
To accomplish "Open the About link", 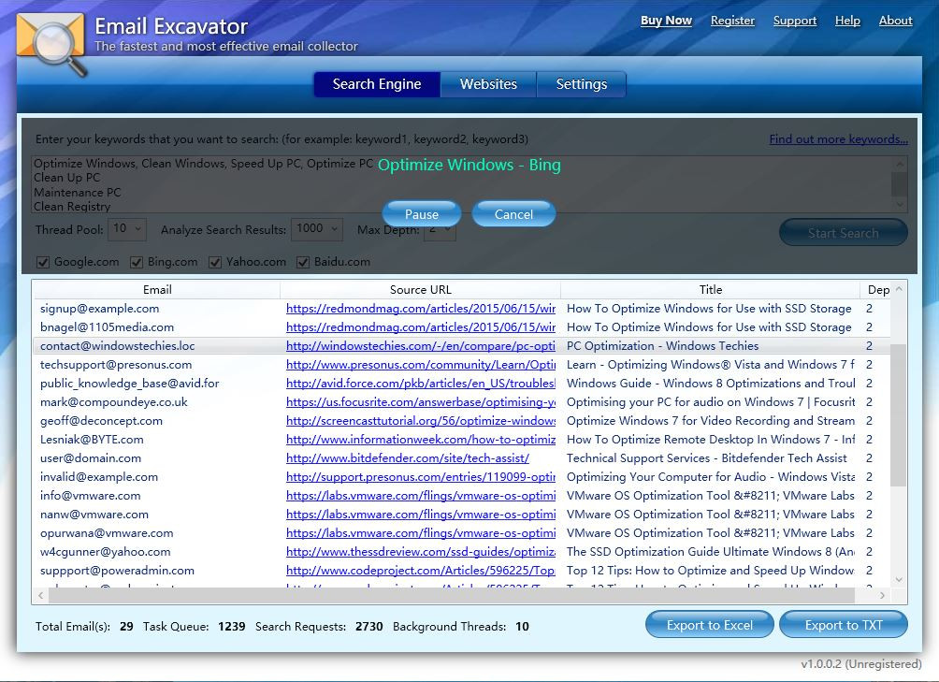I will [x=895, y=21].
